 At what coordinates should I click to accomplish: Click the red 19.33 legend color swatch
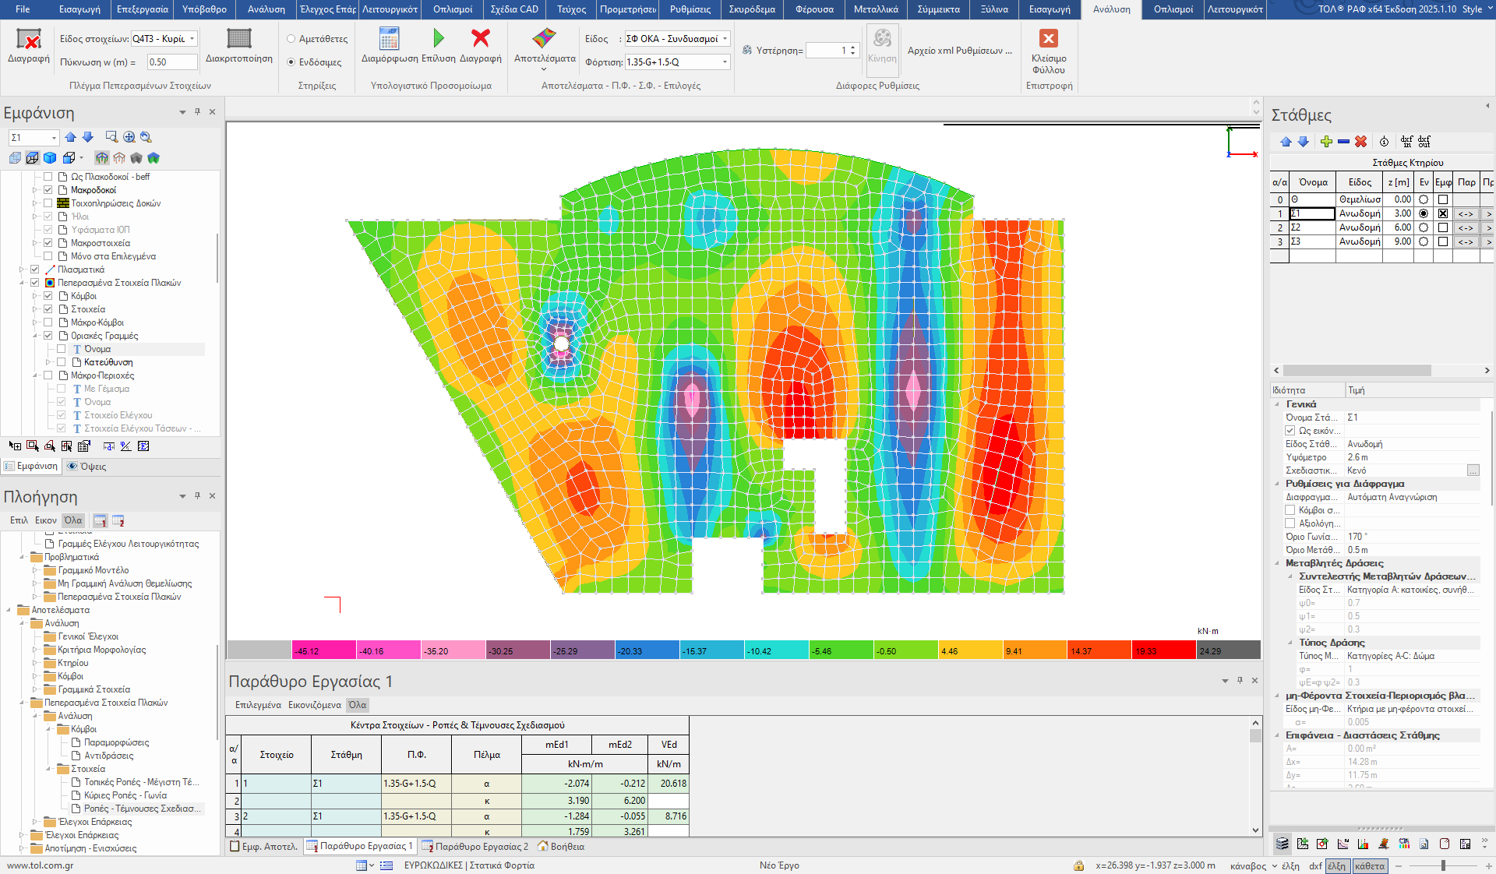point(1163,650)
